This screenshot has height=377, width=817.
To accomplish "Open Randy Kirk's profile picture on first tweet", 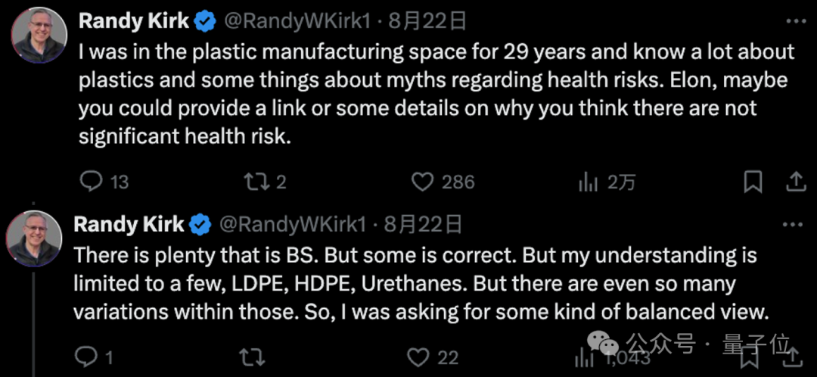I will coord(39,36).
